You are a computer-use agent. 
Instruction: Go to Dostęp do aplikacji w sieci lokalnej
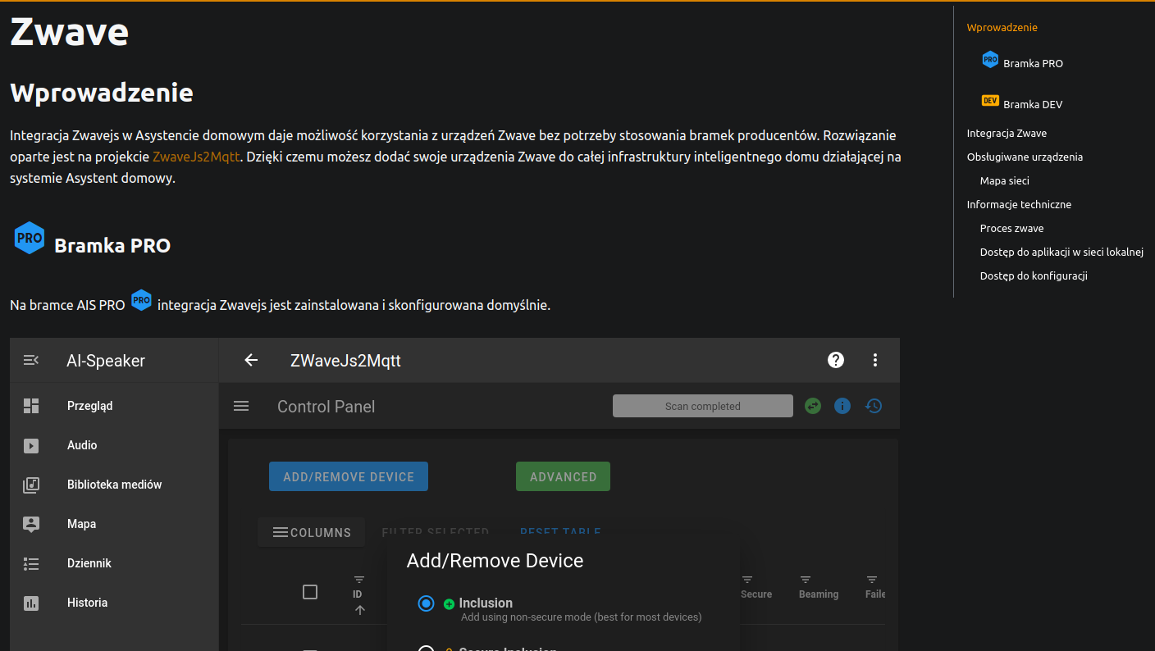point(1061,252)
